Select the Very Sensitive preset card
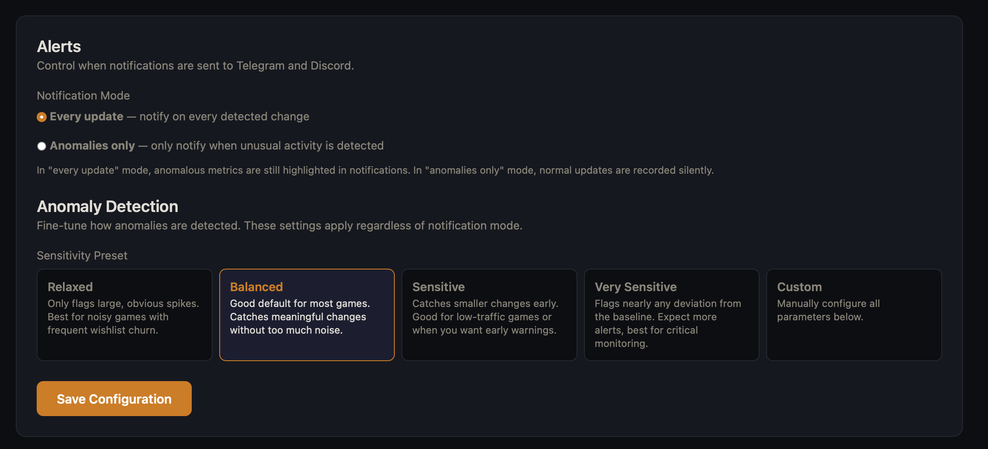Image resolution: width=988 pixels, height=449 pixels. pyautogui.click(x=671, y=314)
